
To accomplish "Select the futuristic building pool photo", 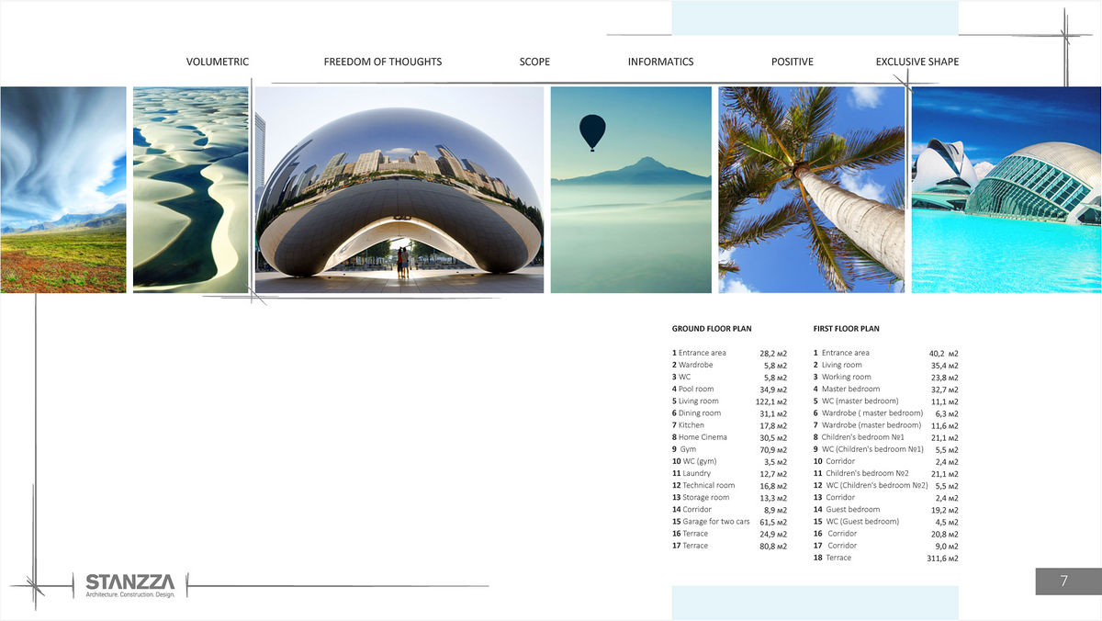I will tap(1006, 189).
